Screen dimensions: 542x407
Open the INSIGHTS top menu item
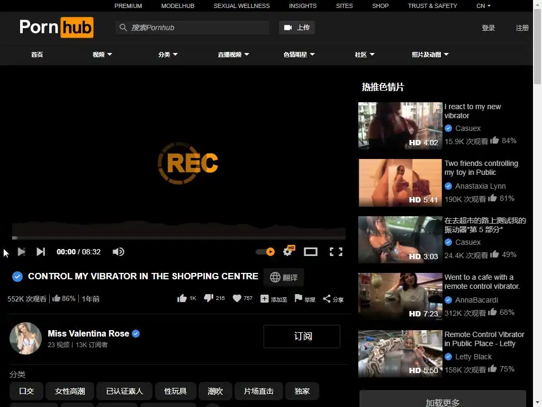coord(303,6)
